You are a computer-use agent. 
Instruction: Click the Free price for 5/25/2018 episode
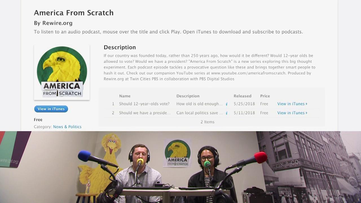point(264,104)
